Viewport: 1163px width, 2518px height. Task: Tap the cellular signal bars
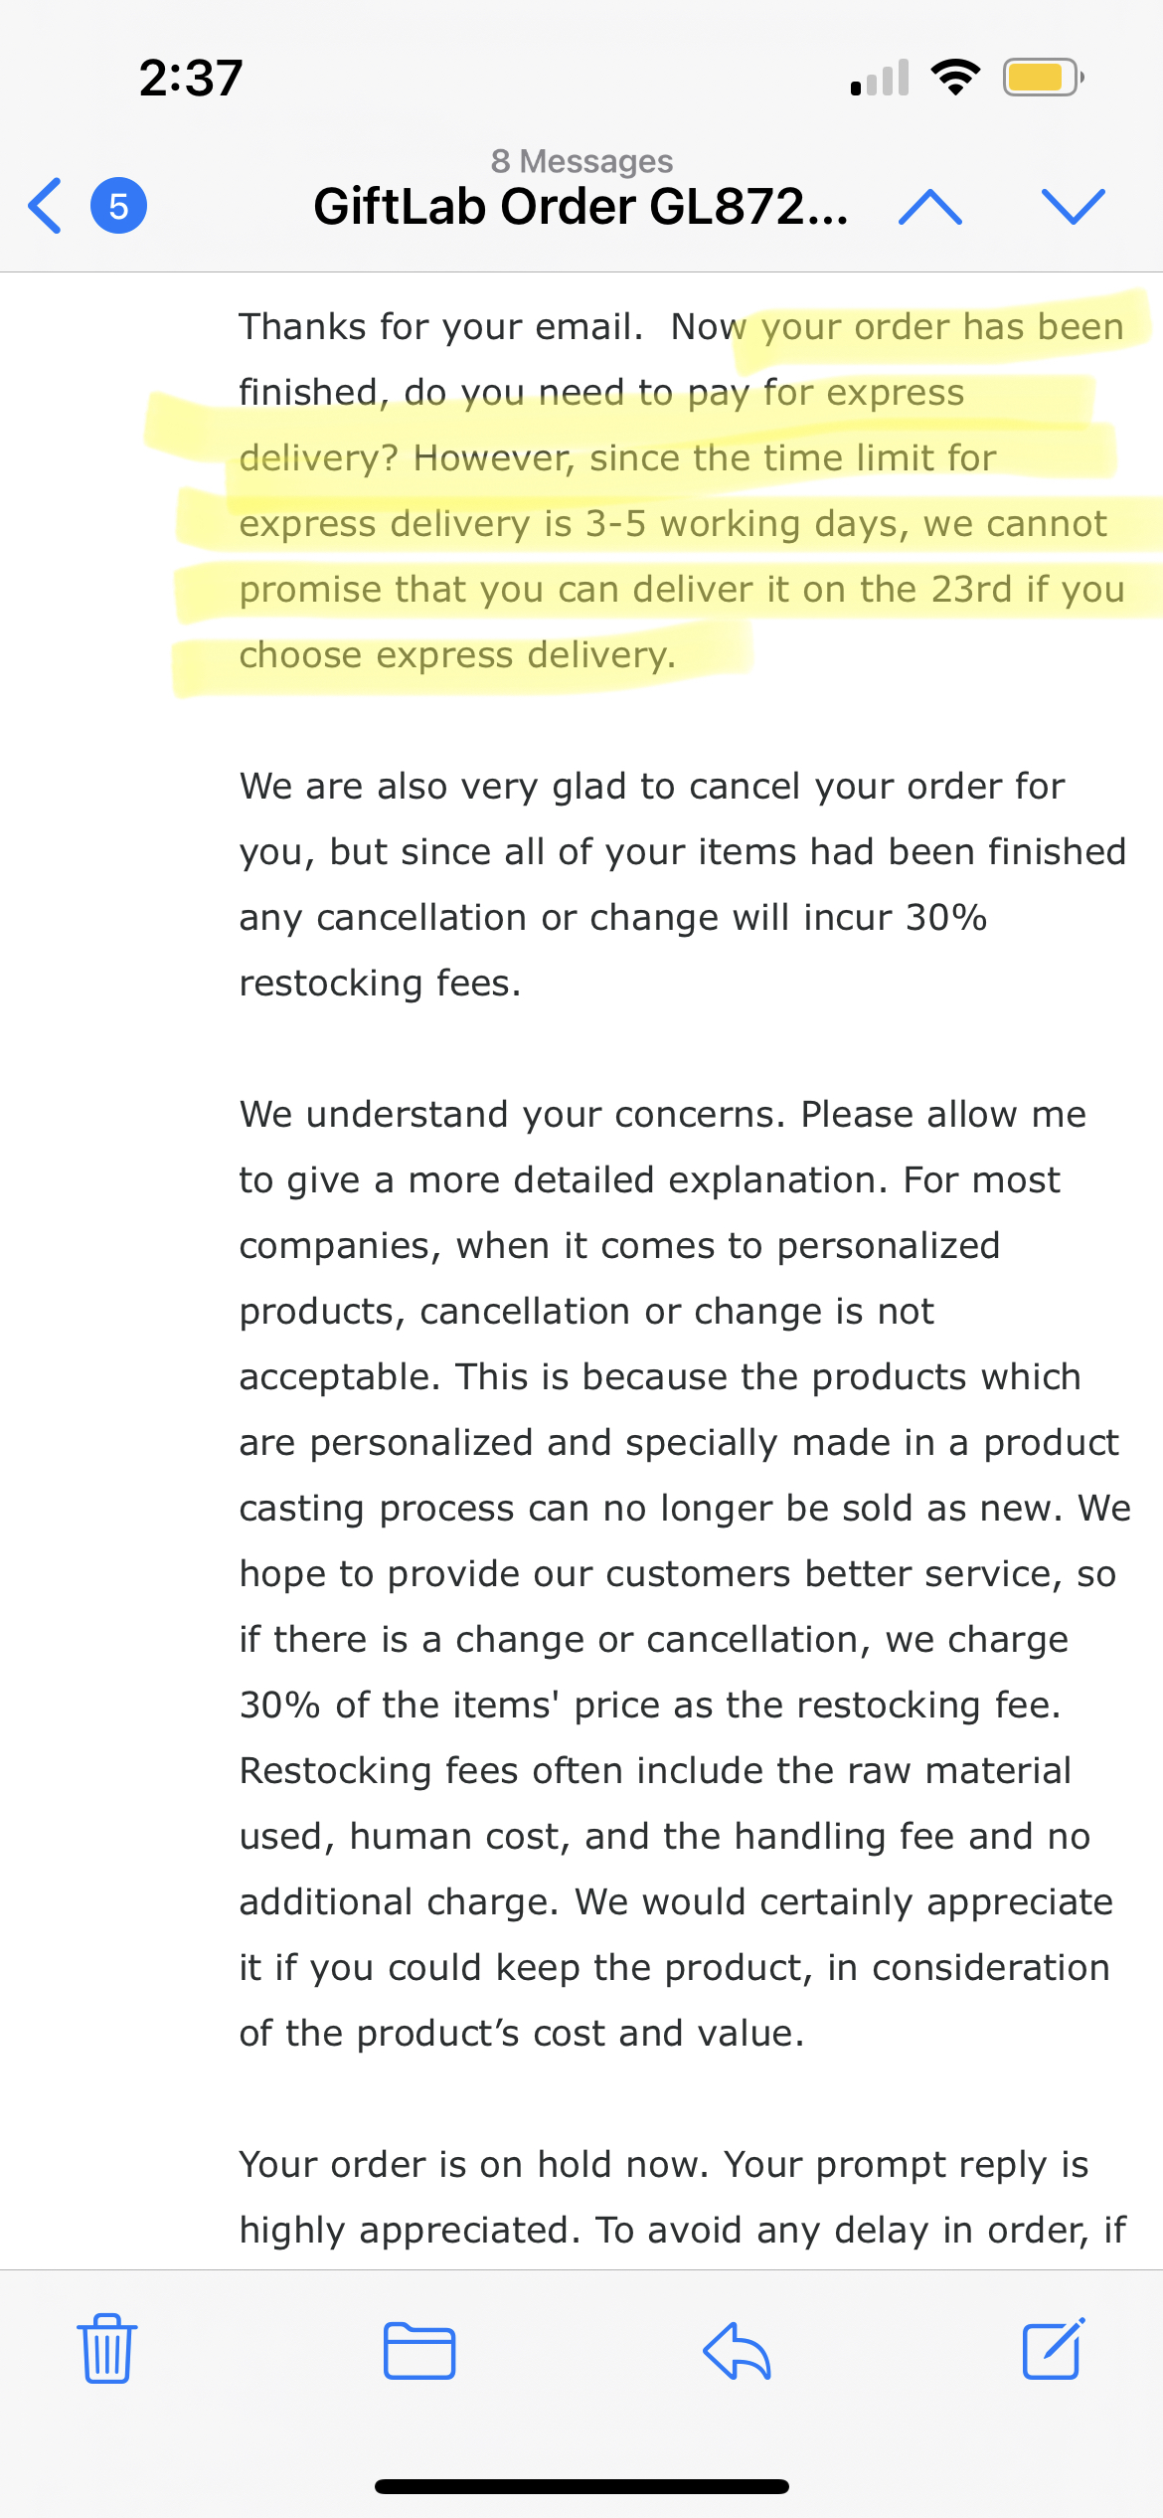[x=881, y=78]
